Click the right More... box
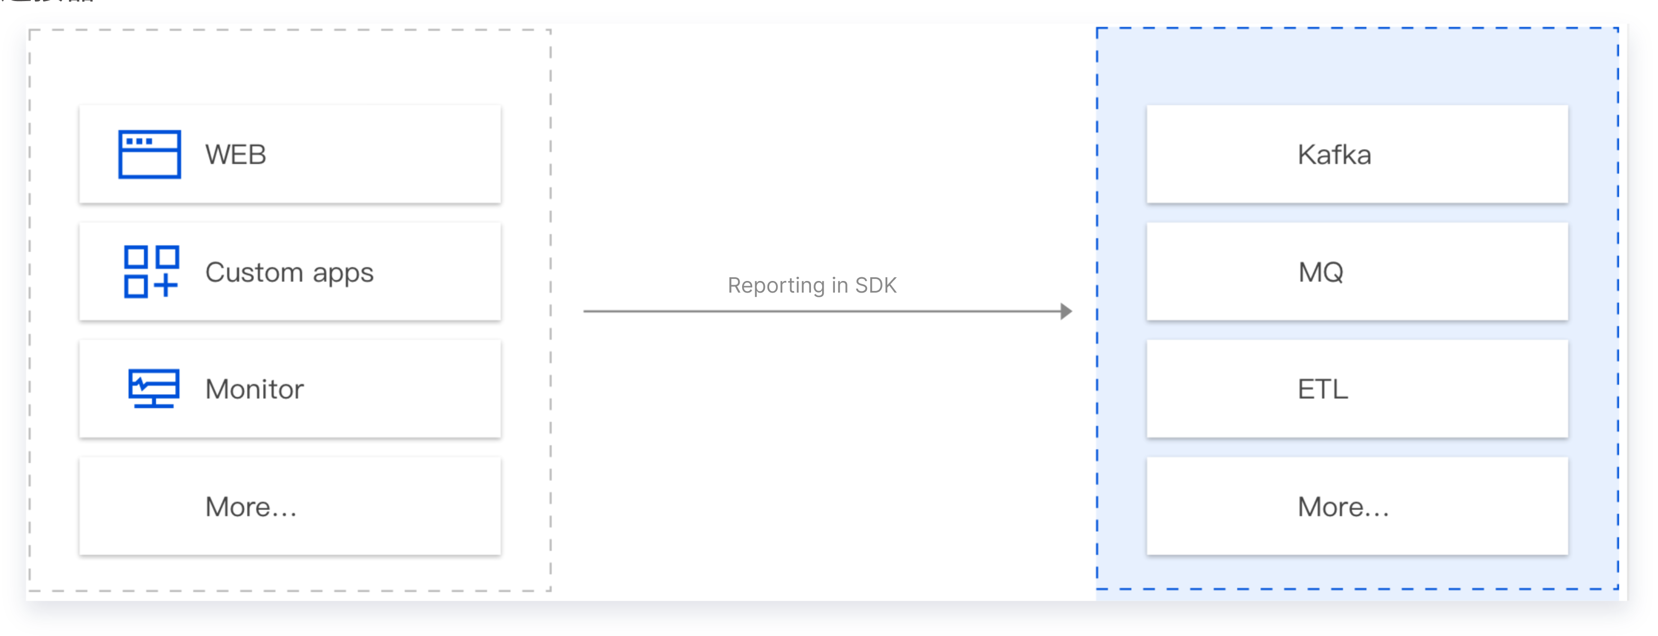Screen dimensions: 1658x636 [1357, 506]
